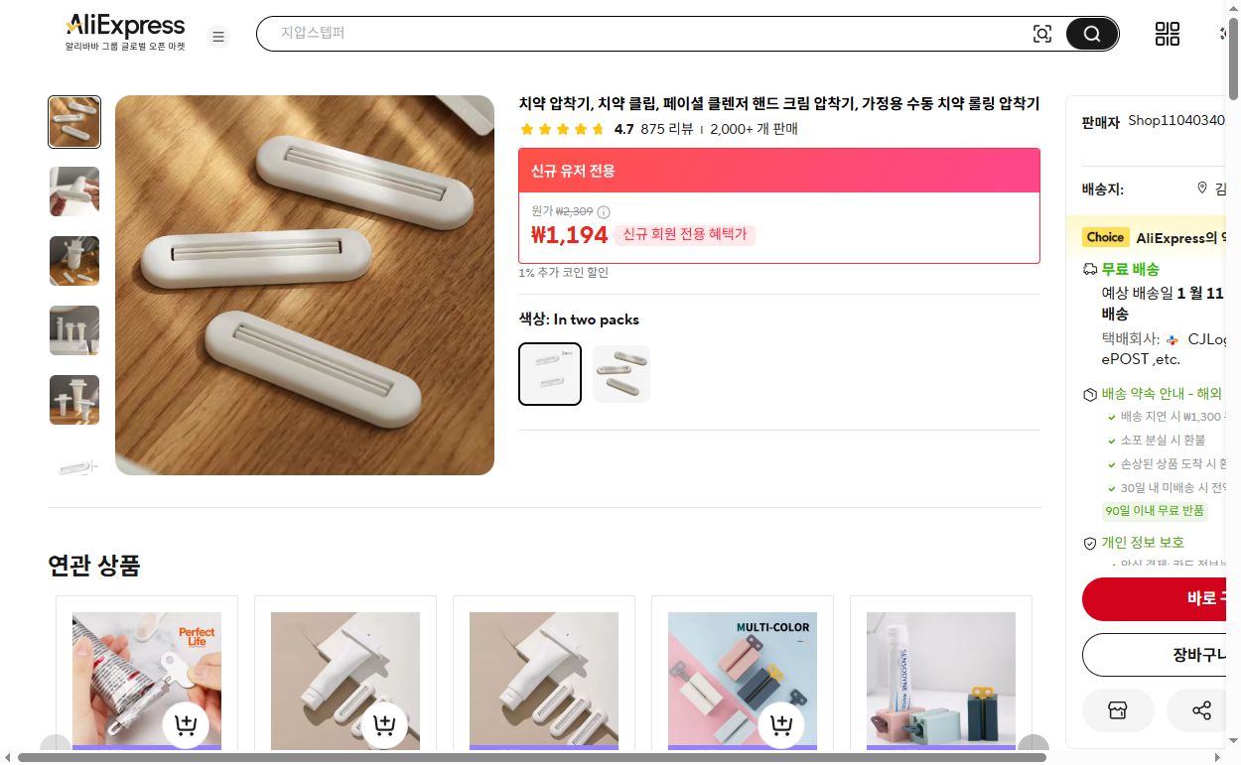The width and height of the screenshot is (1241, 765).
Task: Click the next arrow on related products carousel
Action: pos(1033,745)
